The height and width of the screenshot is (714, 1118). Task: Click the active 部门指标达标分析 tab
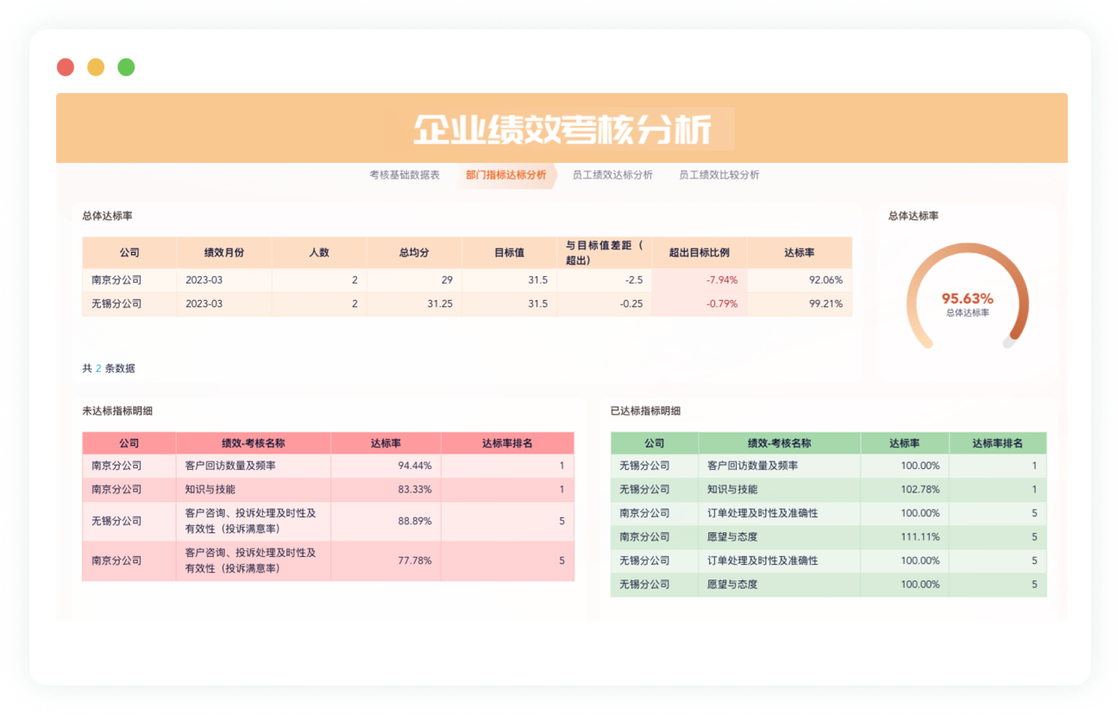505,174
